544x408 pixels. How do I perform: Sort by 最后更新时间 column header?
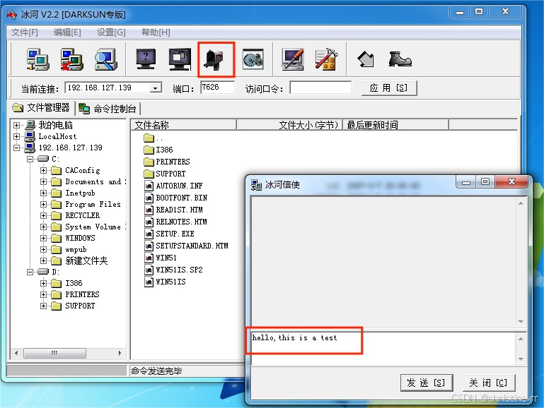[x=395, y=125]
